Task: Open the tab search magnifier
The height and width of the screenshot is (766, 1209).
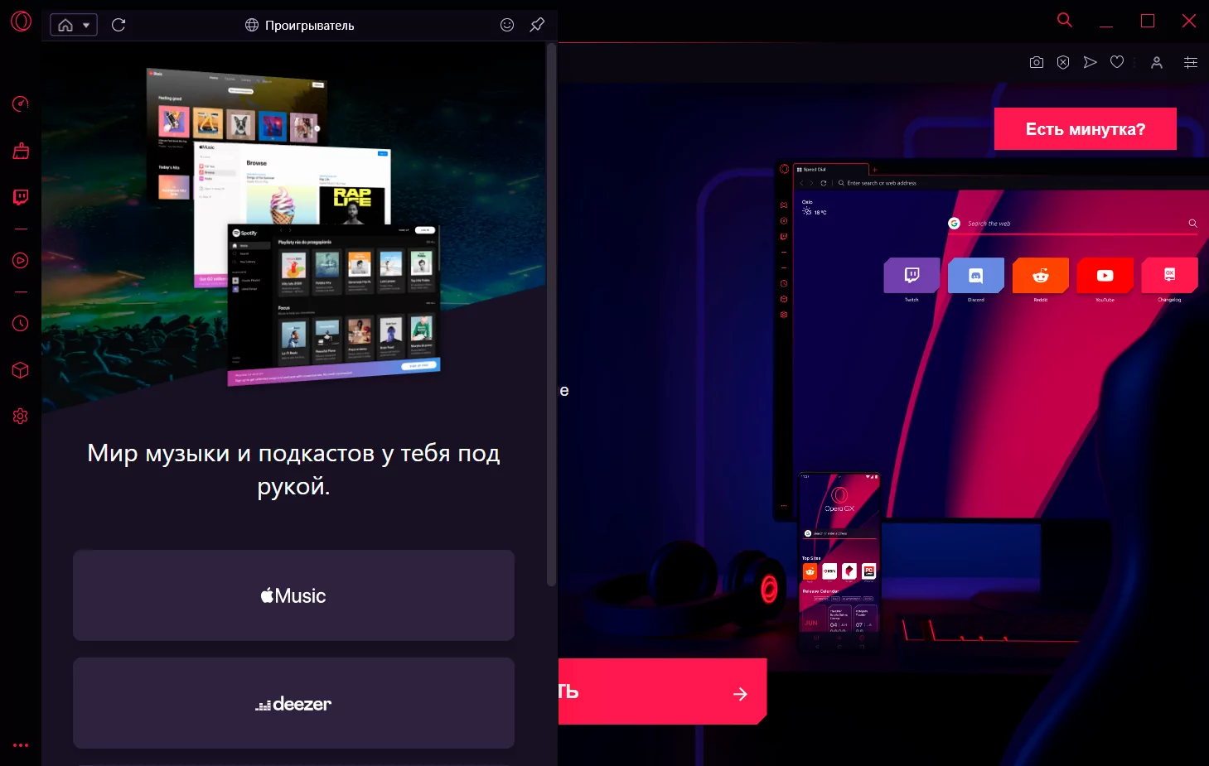Action: click(1065, 21)
